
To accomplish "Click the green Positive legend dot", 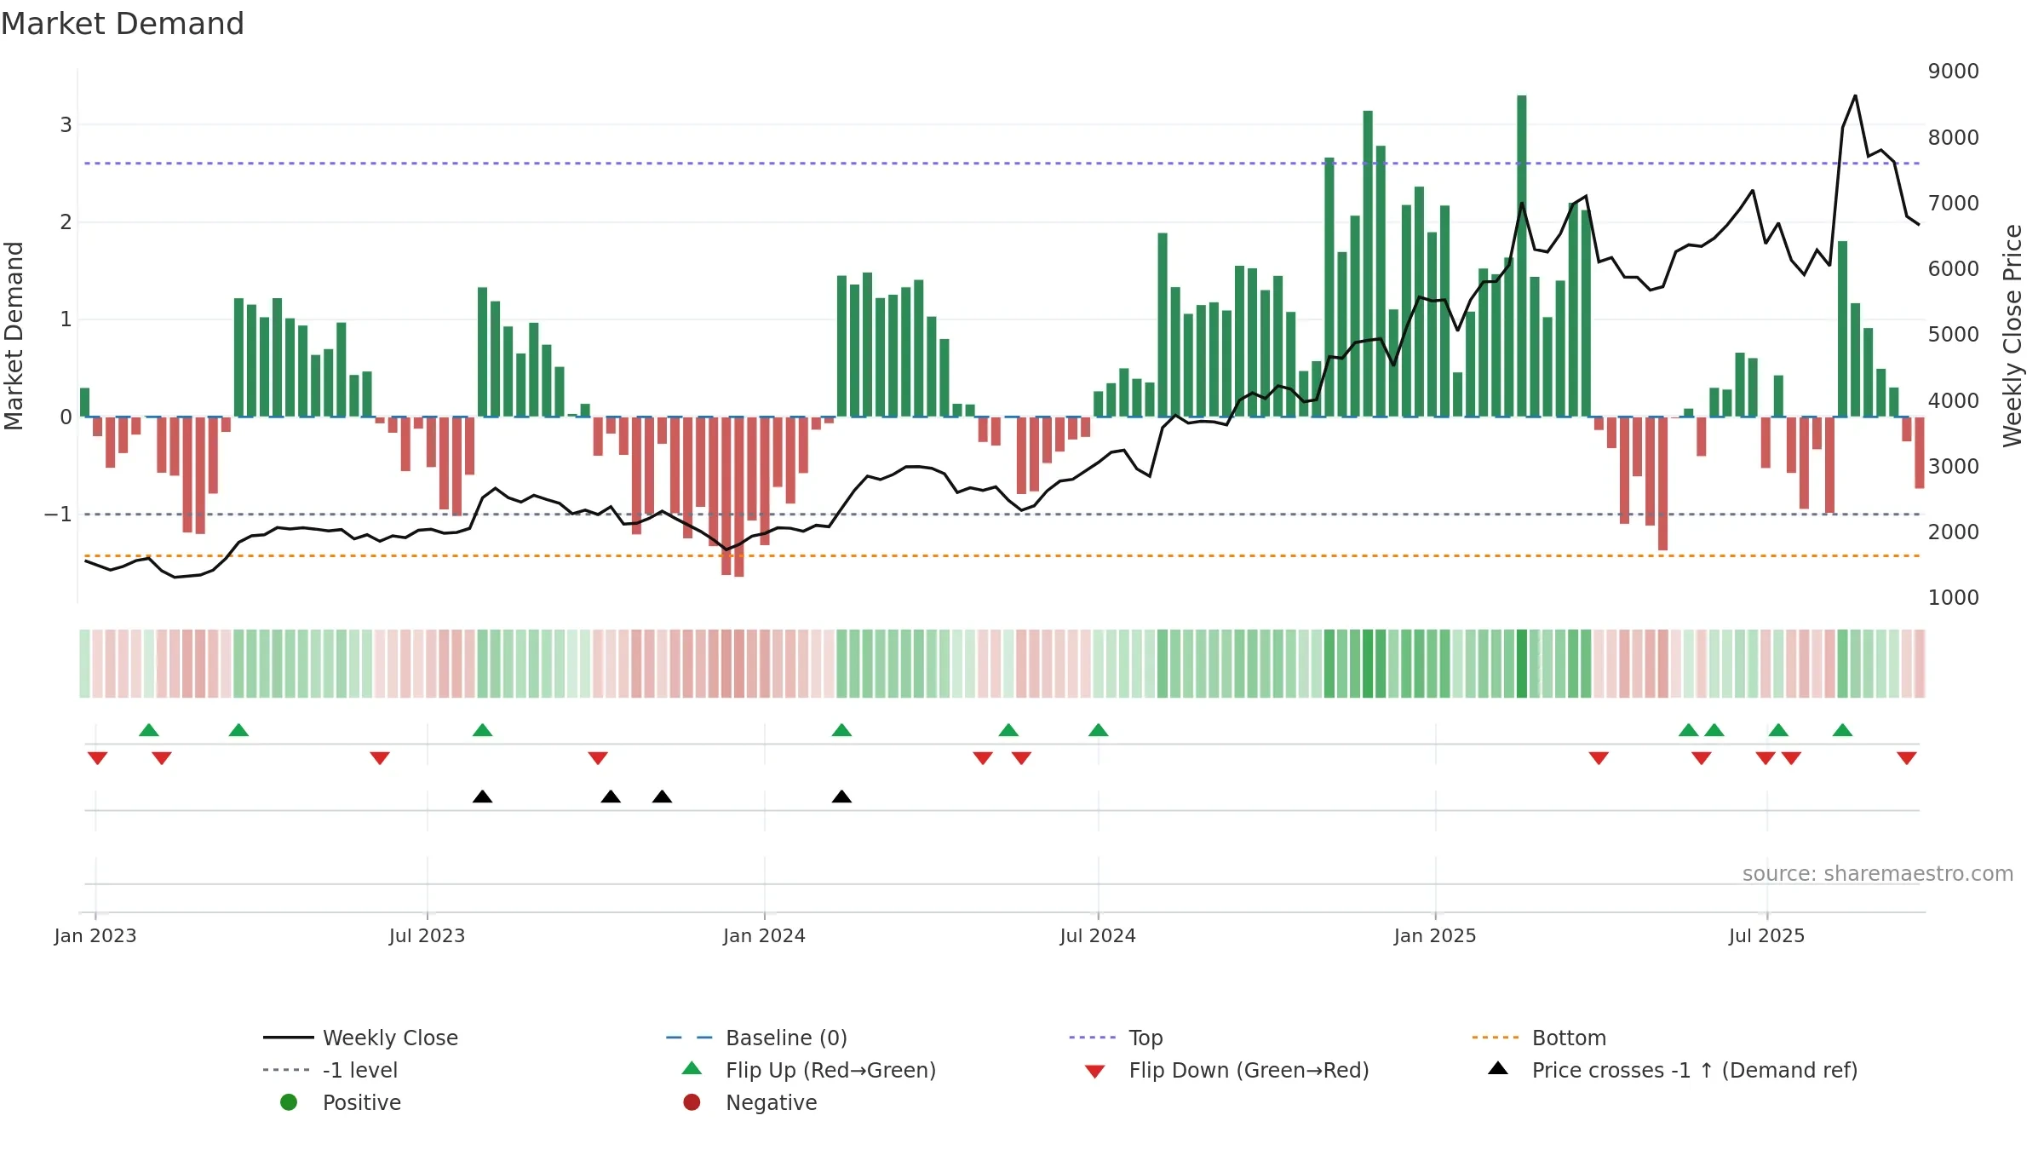I will pos(289,1102).
